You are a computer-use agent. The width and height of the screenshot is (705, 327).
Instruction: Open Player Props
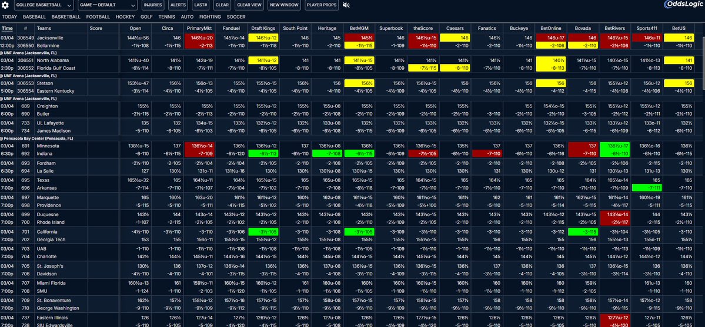coord(322,5)
